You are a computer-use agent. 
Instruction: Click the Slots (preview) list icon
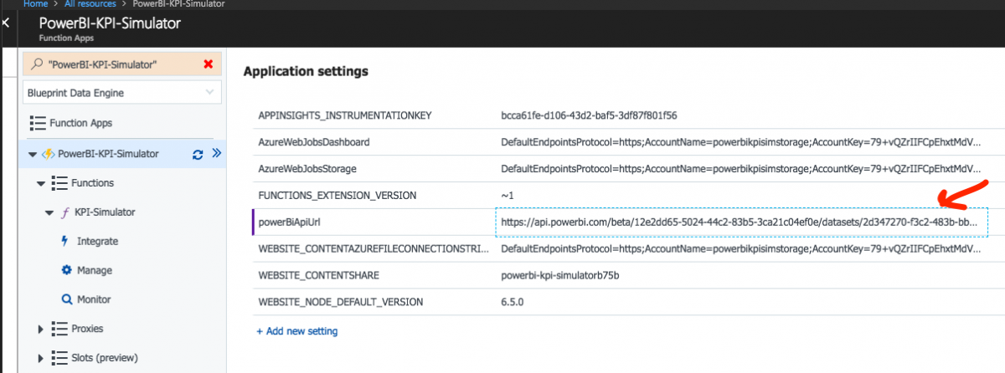59,358
